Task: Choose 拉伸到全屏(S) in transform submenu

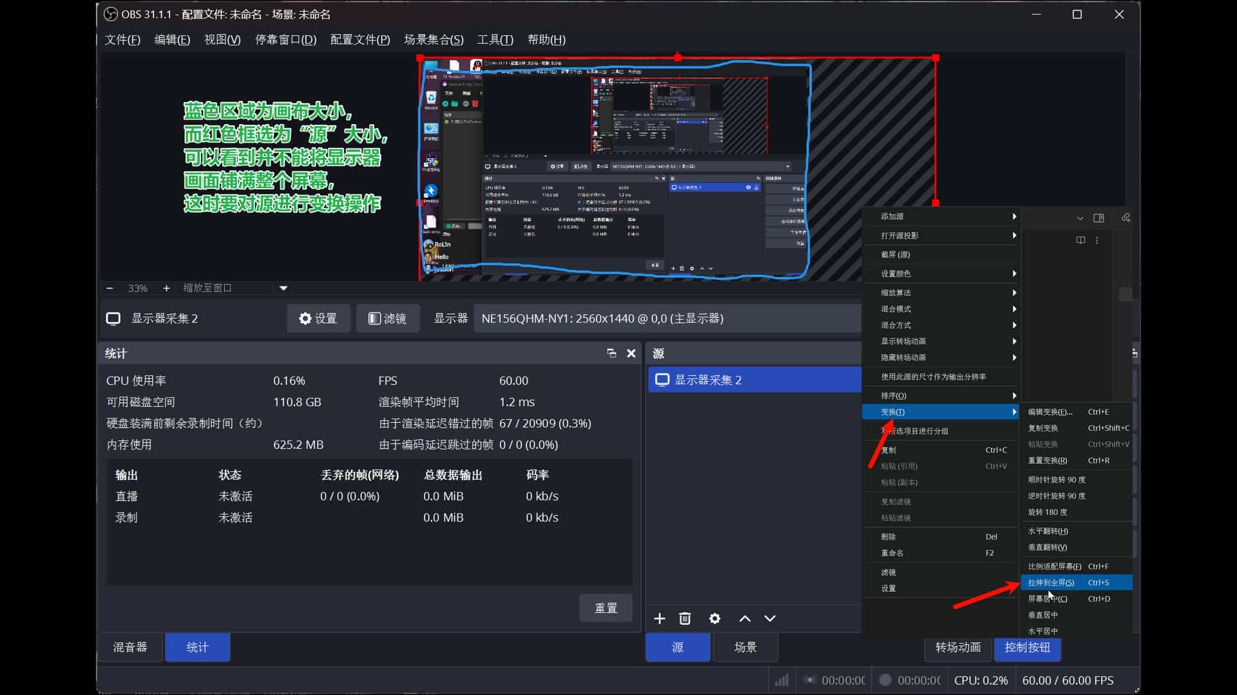Action: tap(1077, 582)
